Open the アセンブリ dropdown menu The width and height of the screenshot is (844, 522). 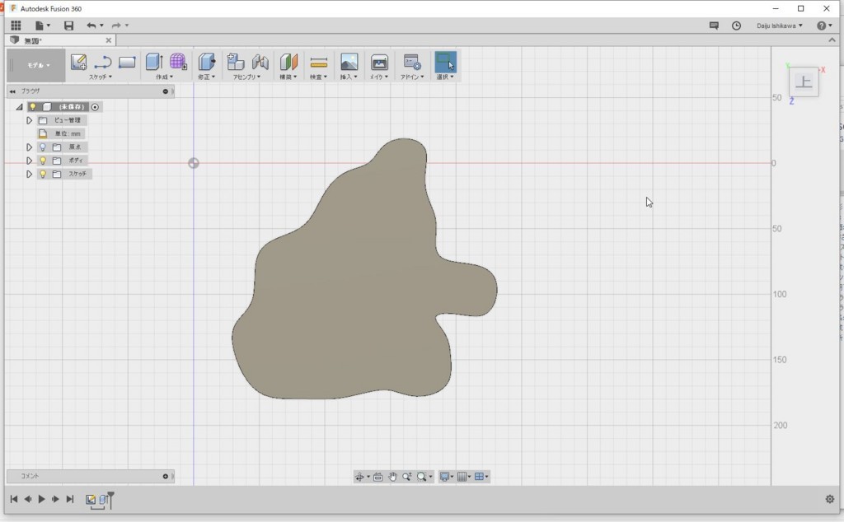pyautogui.click(x=246, y=77)
